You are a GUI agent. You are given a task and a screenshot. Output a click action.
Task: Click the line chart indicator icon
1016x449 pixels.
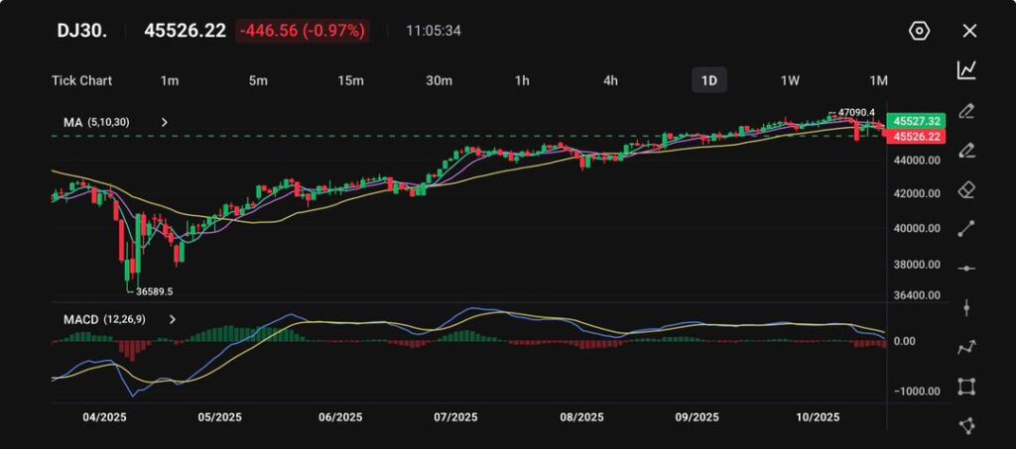tap(966, 70)
